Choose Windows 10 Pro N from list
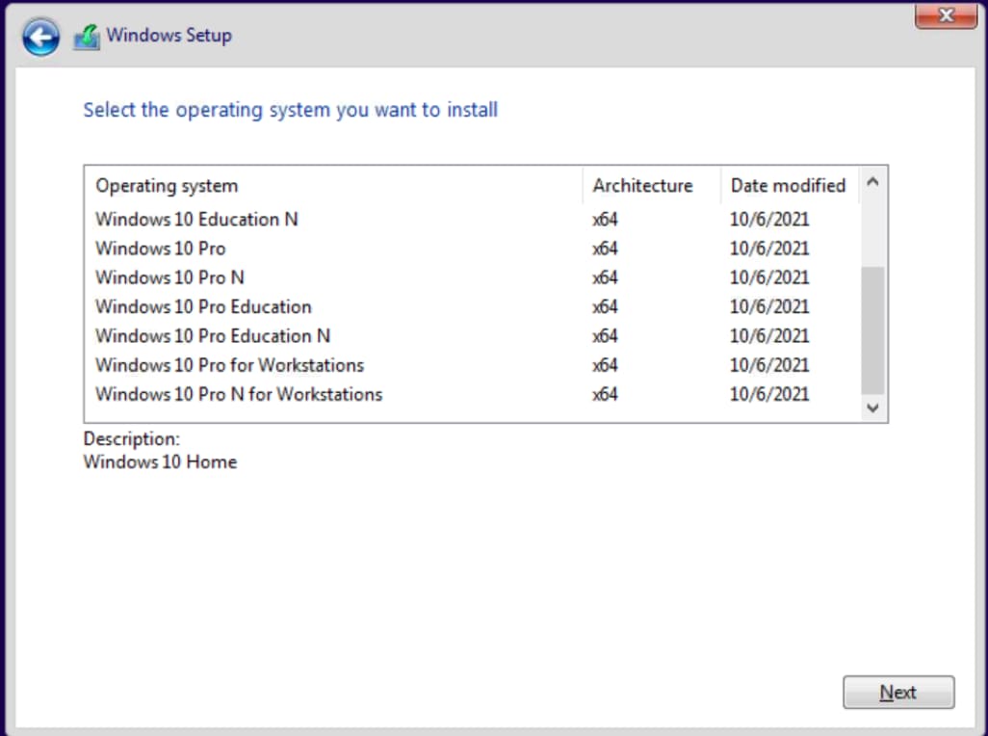Viewport: 988px width, 736px height. point(170,277)
